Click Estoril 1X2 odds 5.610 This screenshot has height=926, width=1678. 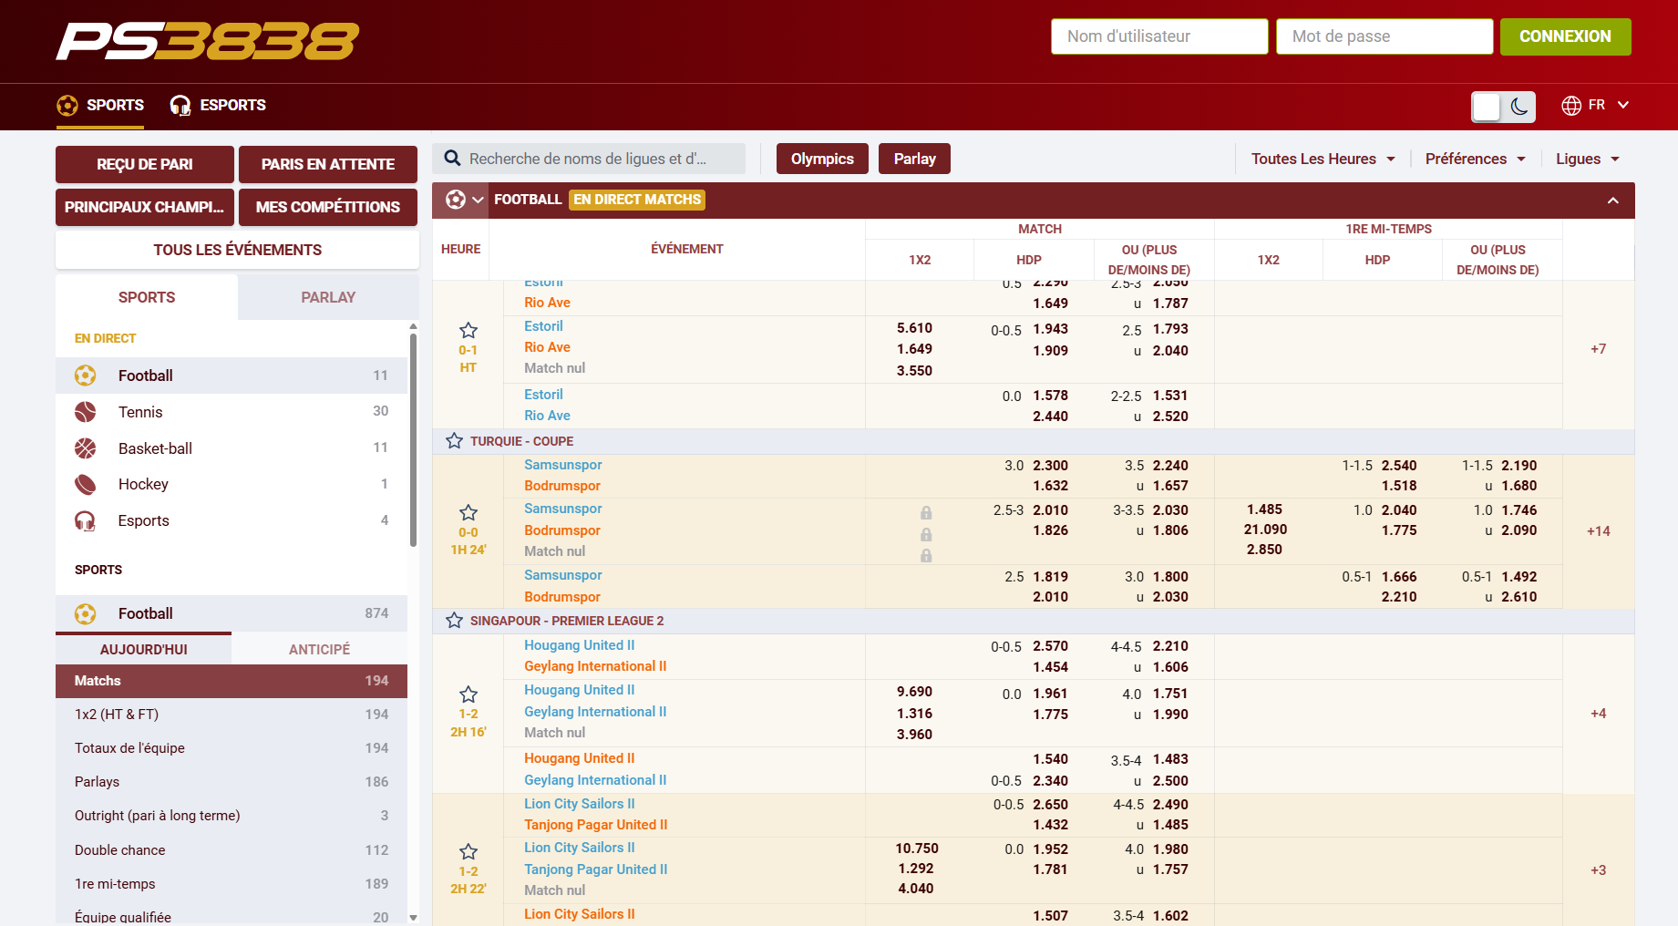[914, 328]
